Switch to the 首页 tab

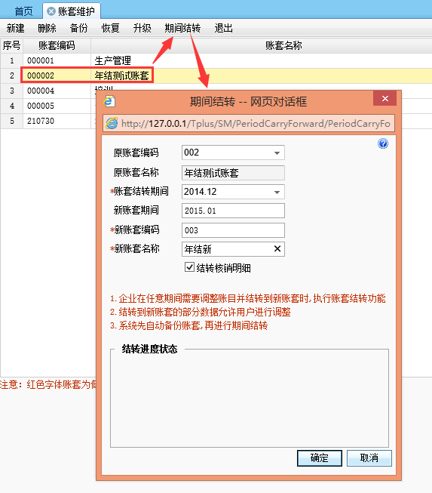tap(23, 11)
